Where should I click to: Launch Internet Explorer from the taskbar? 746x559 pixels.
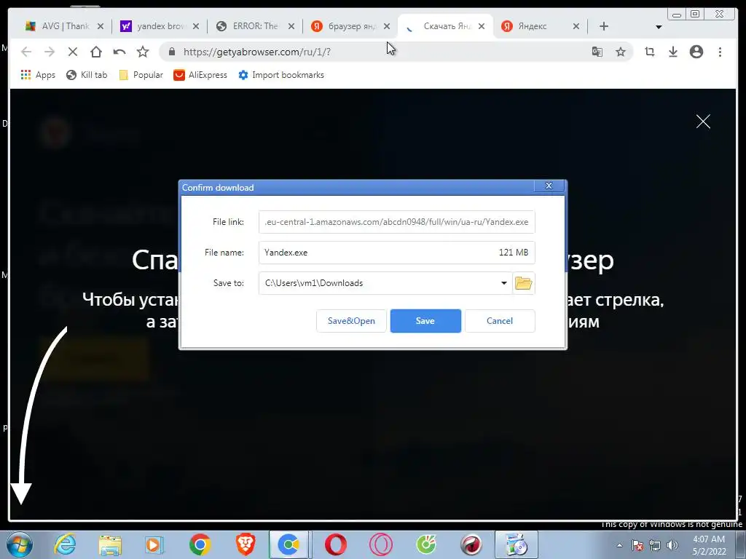pyautogui.click(x=65, y=544)
